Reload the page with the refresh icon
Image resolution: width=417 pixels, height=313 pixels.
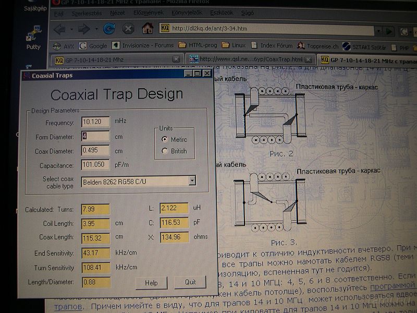[x=109, y=29]
